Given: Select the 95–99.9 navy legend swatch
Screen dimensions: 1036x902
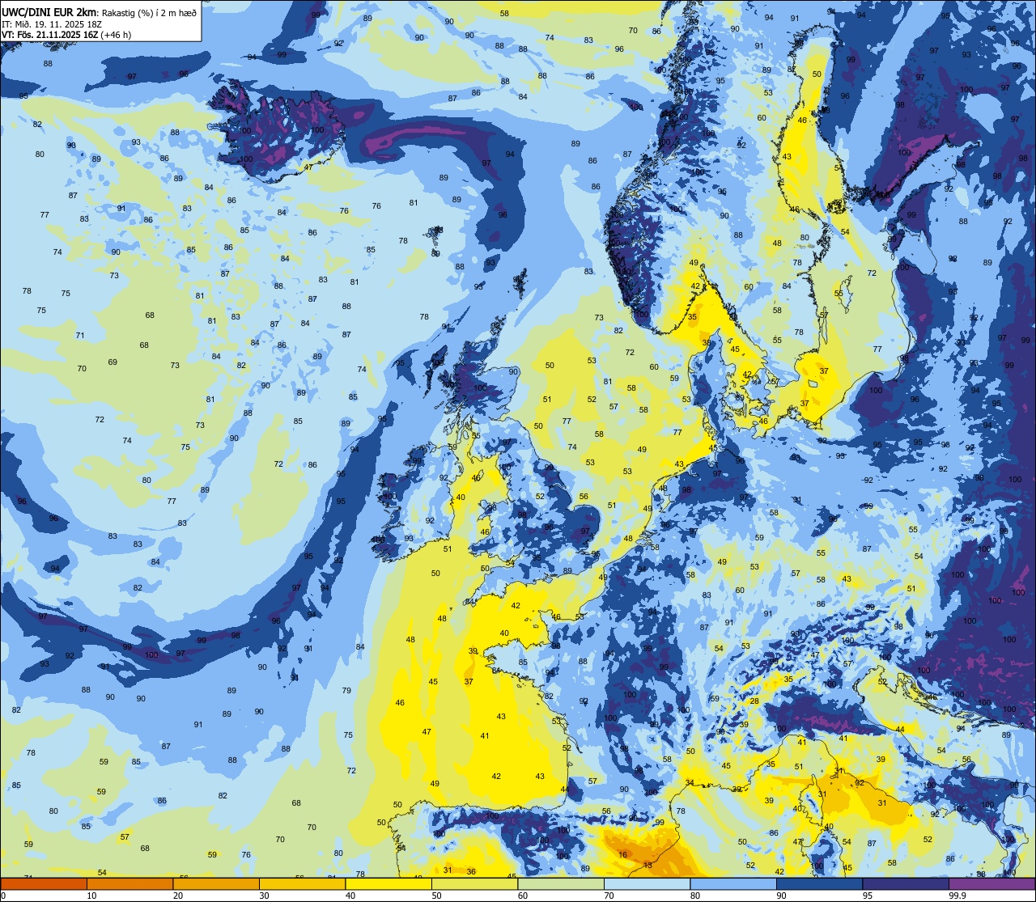Looking at the screenshot, I should tap(906, 883).
